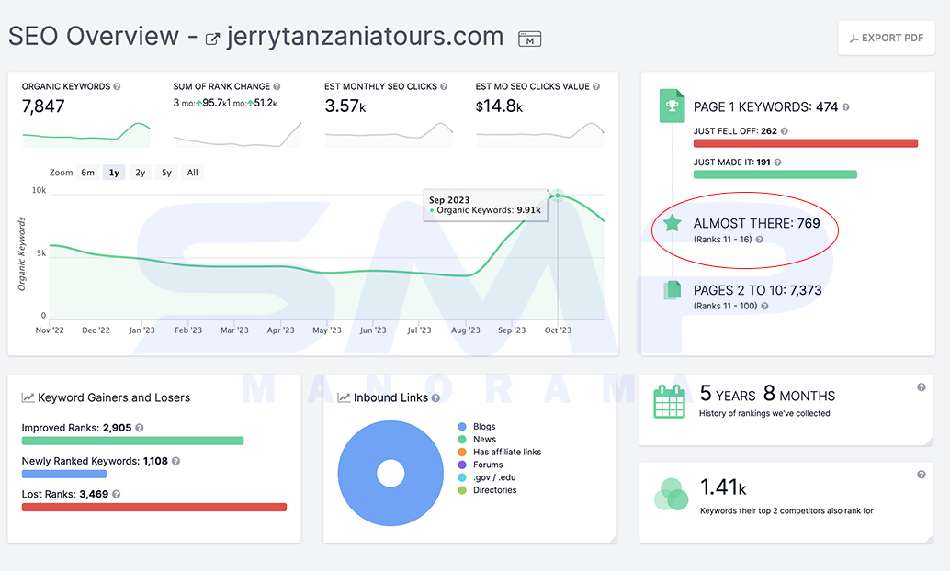The image size is (950, 571).
Task: Click help icon next to Inbound Links
Action: click(x=435, y=397)
